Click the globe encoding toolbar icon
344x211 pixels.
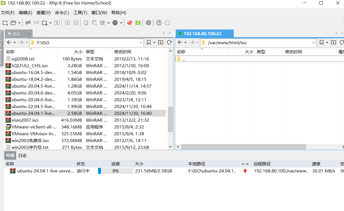(x=115, y=23)
